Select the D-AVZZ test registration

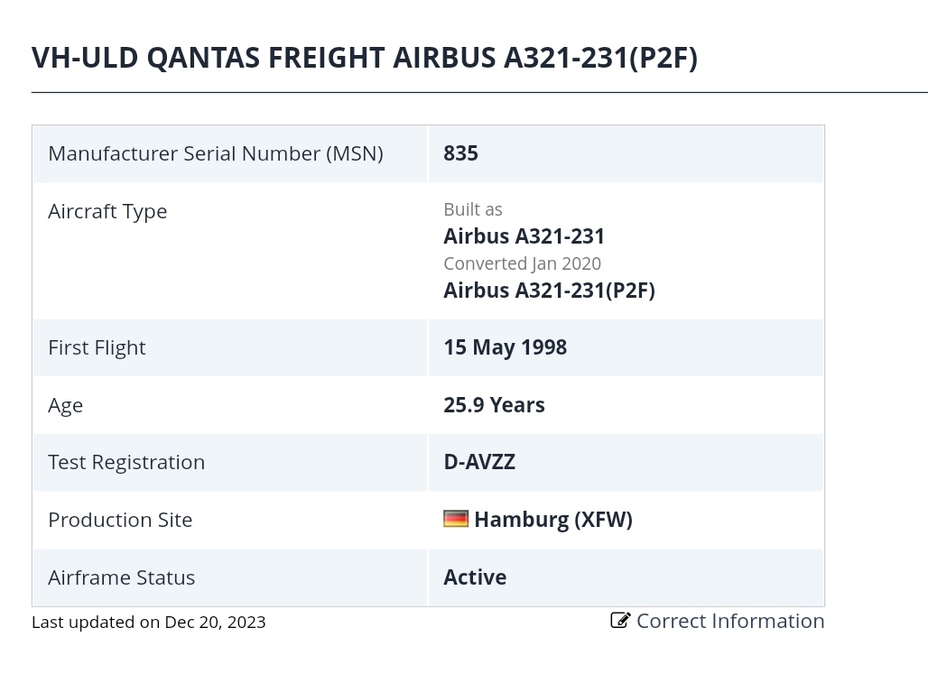coord(479,462)
